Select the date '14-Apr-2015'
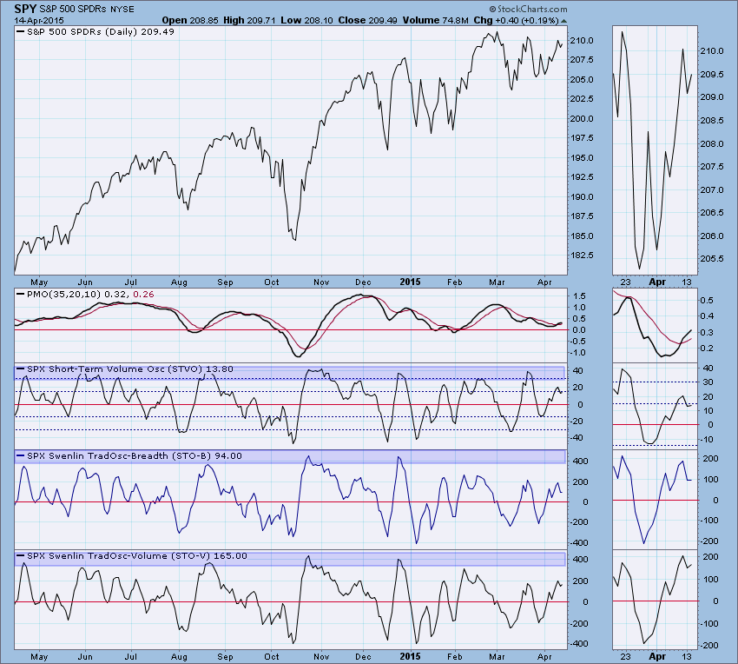The image size is (738, 664). (39, 21)
